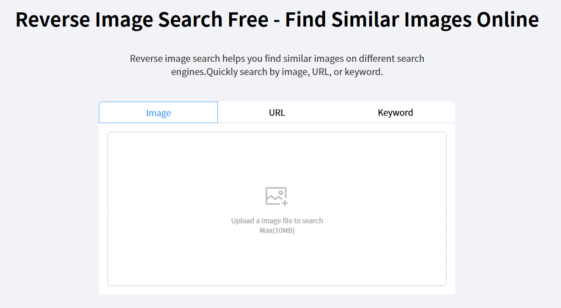Click the Max(10MB) size label
Viewport: 561px width, 308px height.
[277, 230]
